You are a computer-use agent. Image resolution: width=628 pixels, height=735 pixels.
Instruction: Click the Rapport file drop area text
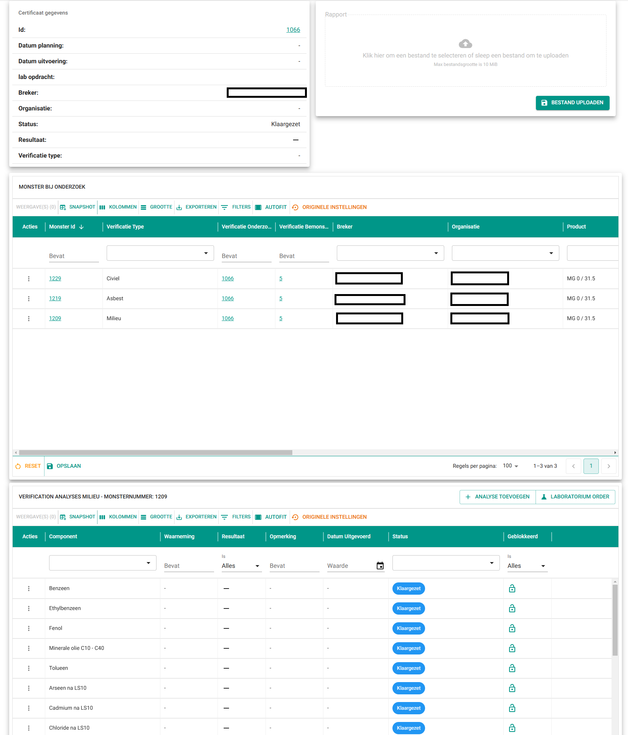(x=465, y=56)
